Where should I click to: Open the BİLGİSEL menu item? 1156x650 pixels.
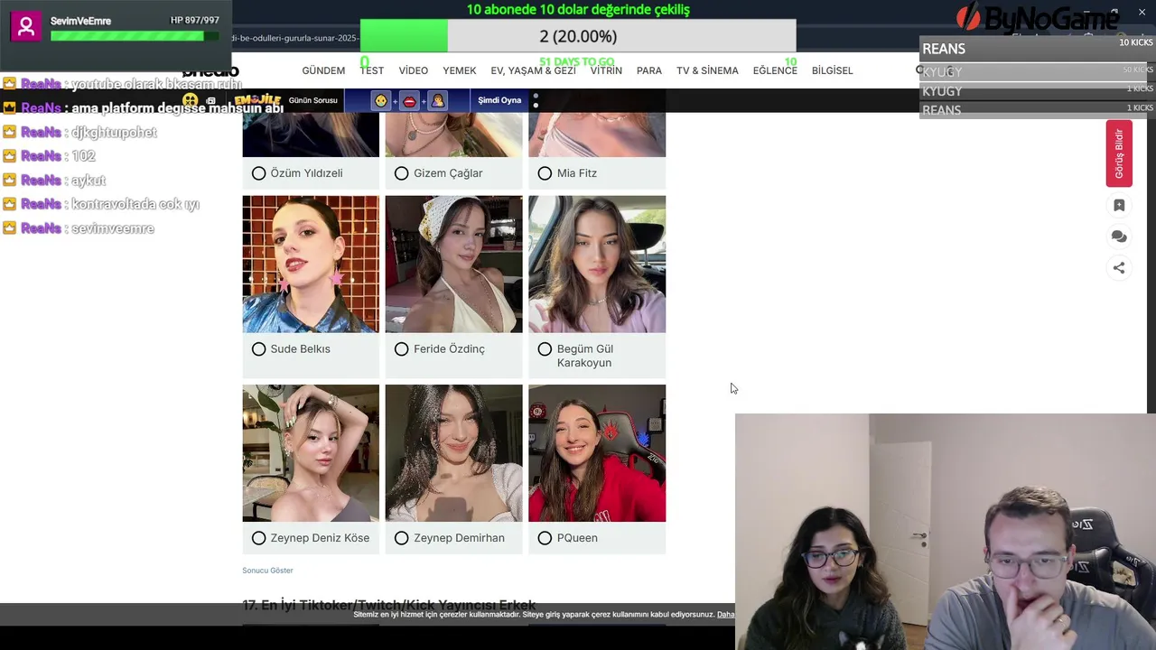click(x=833, y=70)
